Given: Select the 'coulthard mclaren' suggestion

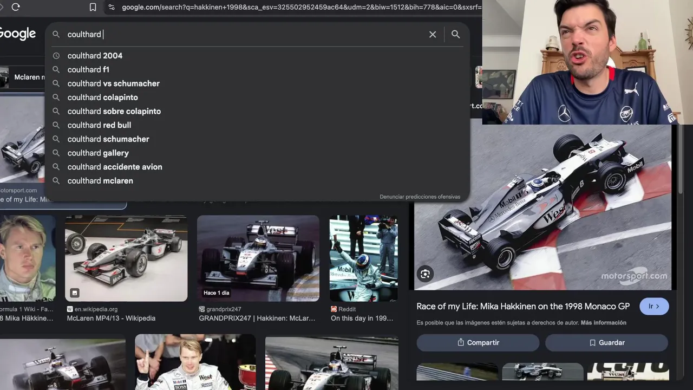Looking at the screenshot, I should click(257, 181).
